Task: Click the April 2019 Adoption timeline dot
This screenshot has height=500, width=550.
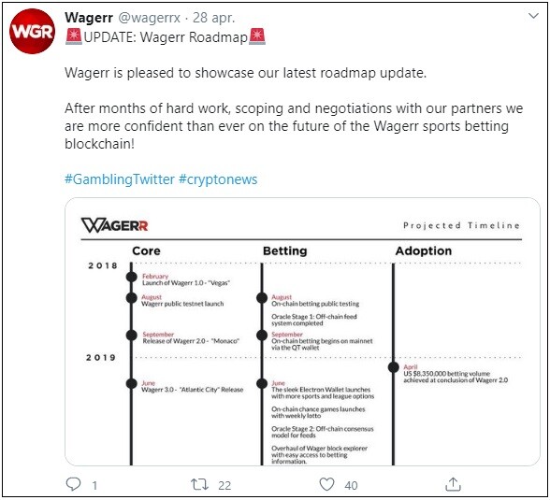Action: click(x=394, y=367)
